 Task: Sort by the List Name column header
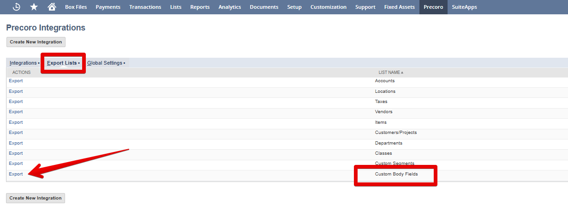click(x=391, y=73)
